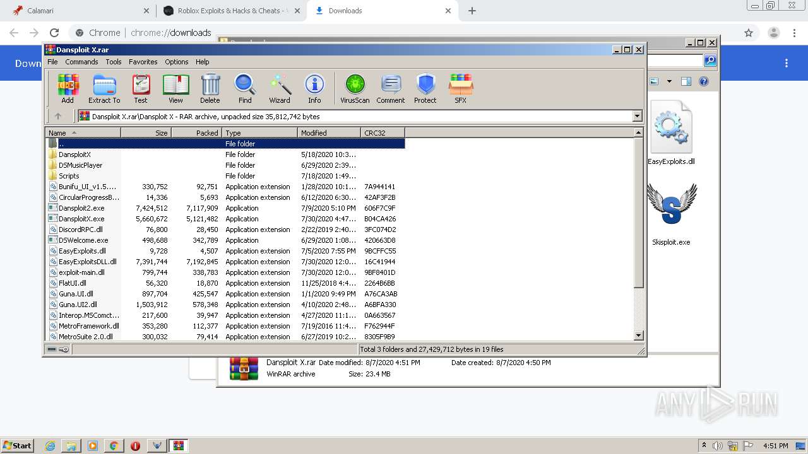Sort by Modified column header
The image size is (808, 454).
pos(329,132)
